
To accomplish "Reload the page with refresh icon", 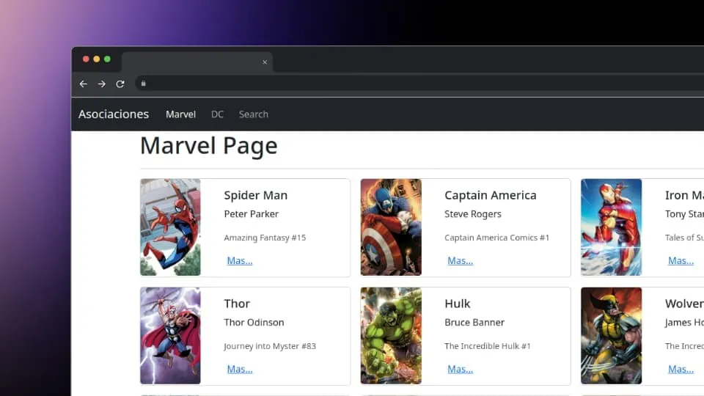I will pyautogui.click(x=120, y=84).
